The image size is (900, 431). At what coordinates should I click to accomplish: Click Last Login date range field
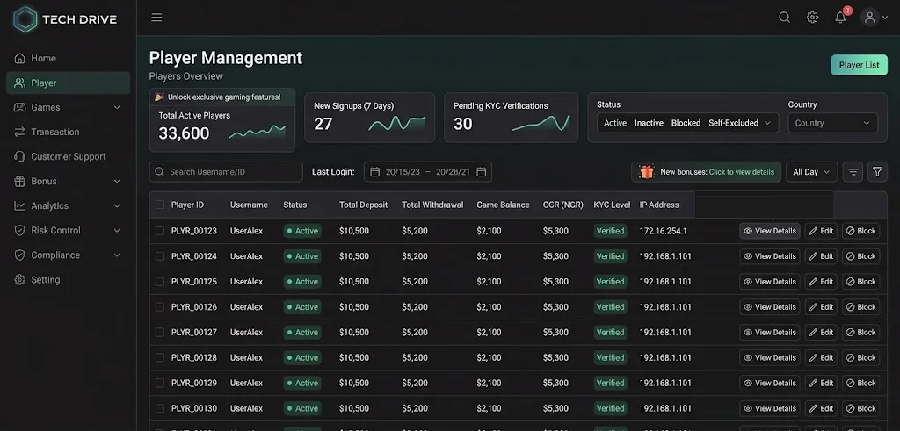click(428, 172)
